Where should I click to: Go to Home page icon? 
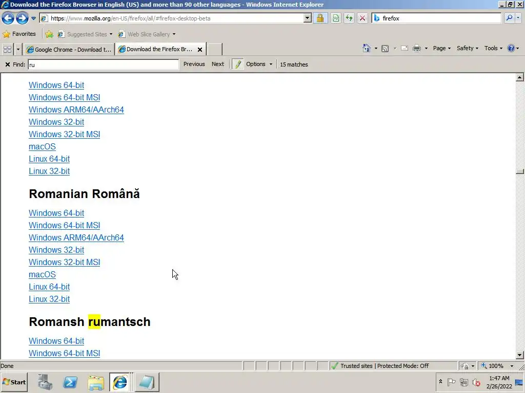point(367,48)
